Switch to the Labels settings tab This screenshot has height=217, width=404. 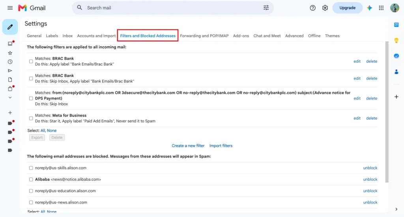pos(52,36)
